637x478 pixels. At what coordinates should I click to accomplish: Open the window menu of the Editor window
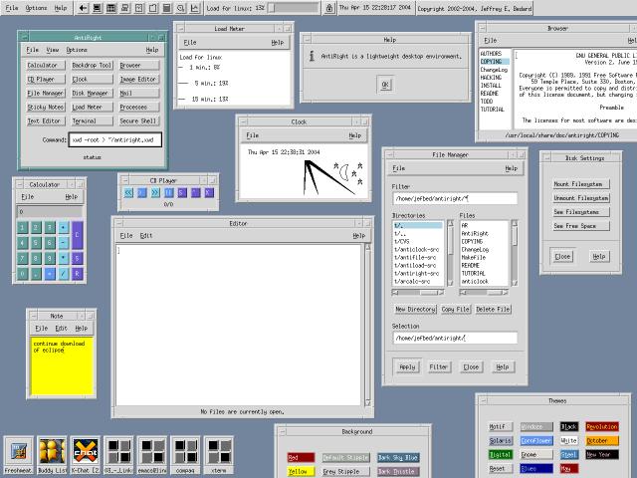pos(119,224)
